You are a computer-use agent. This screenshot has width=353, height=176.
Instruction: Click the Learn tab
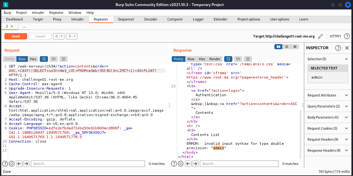coord(304,19)
